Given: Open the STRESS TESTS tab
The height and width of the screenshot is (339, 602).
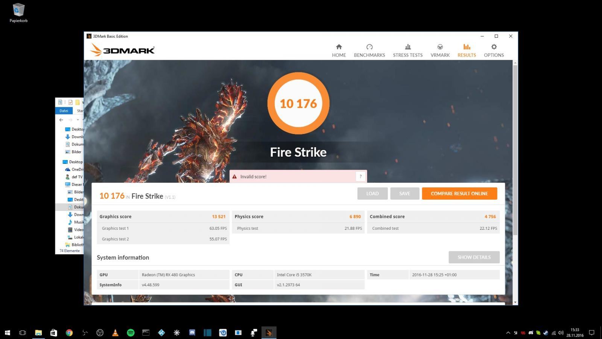Looking at the screenshot, I should [x=407, y=50].
